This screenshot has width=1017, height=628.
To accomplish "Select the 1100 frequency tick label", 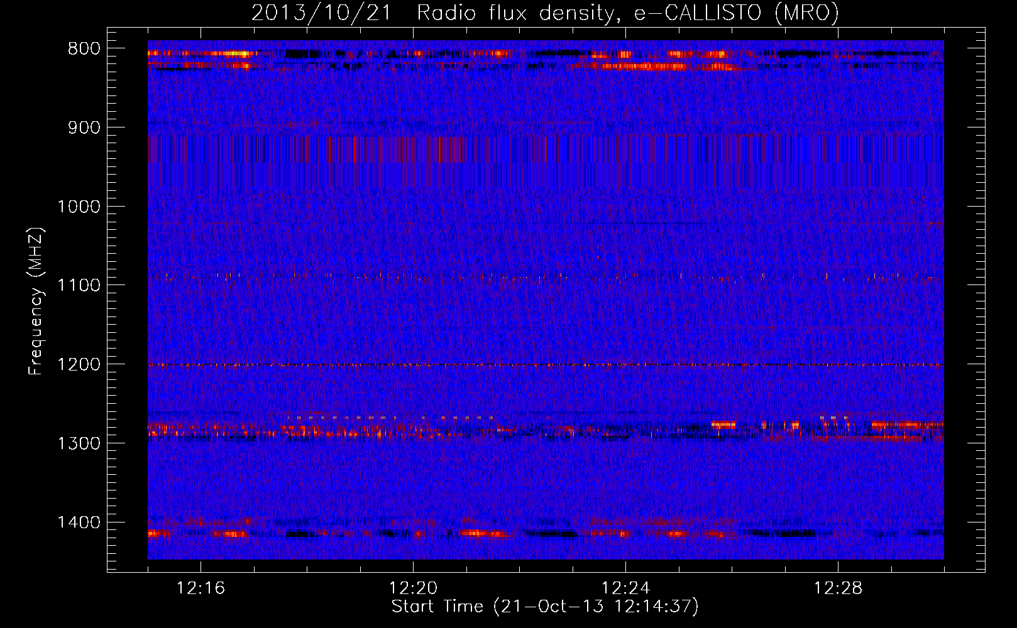I will pos(79,286).
